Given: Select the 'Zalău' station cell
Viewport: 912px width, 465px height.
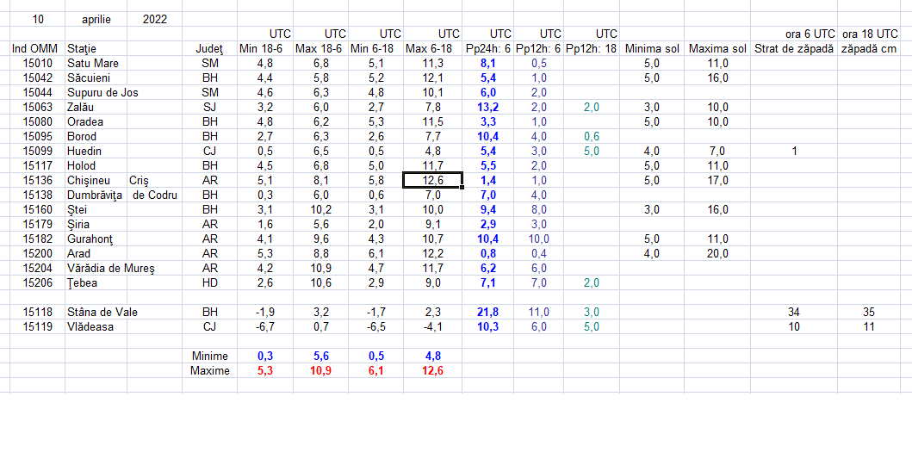Looking at the screenshot, I should [96, 108].
